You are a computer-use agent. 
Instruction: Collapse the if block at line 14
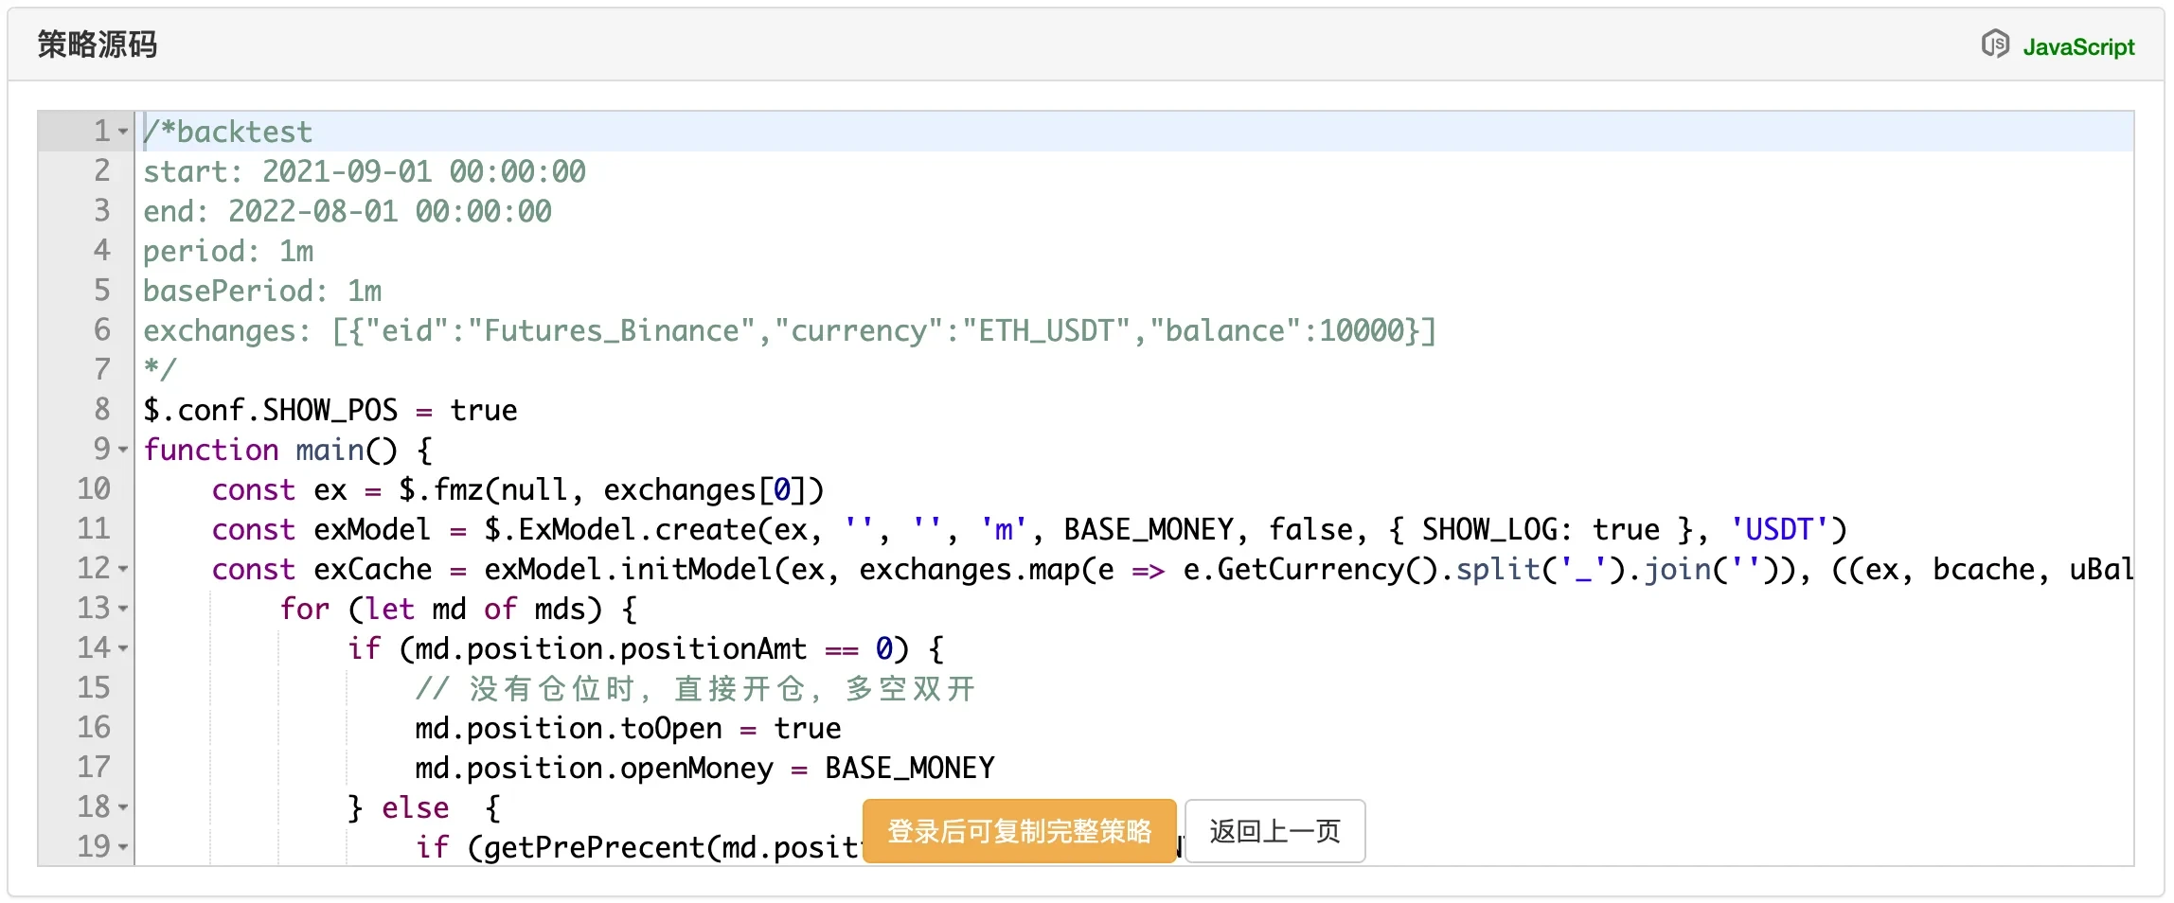tap(123, 648)
